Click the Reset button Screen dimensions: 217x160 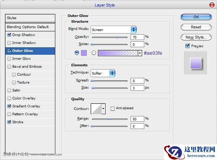196,27
